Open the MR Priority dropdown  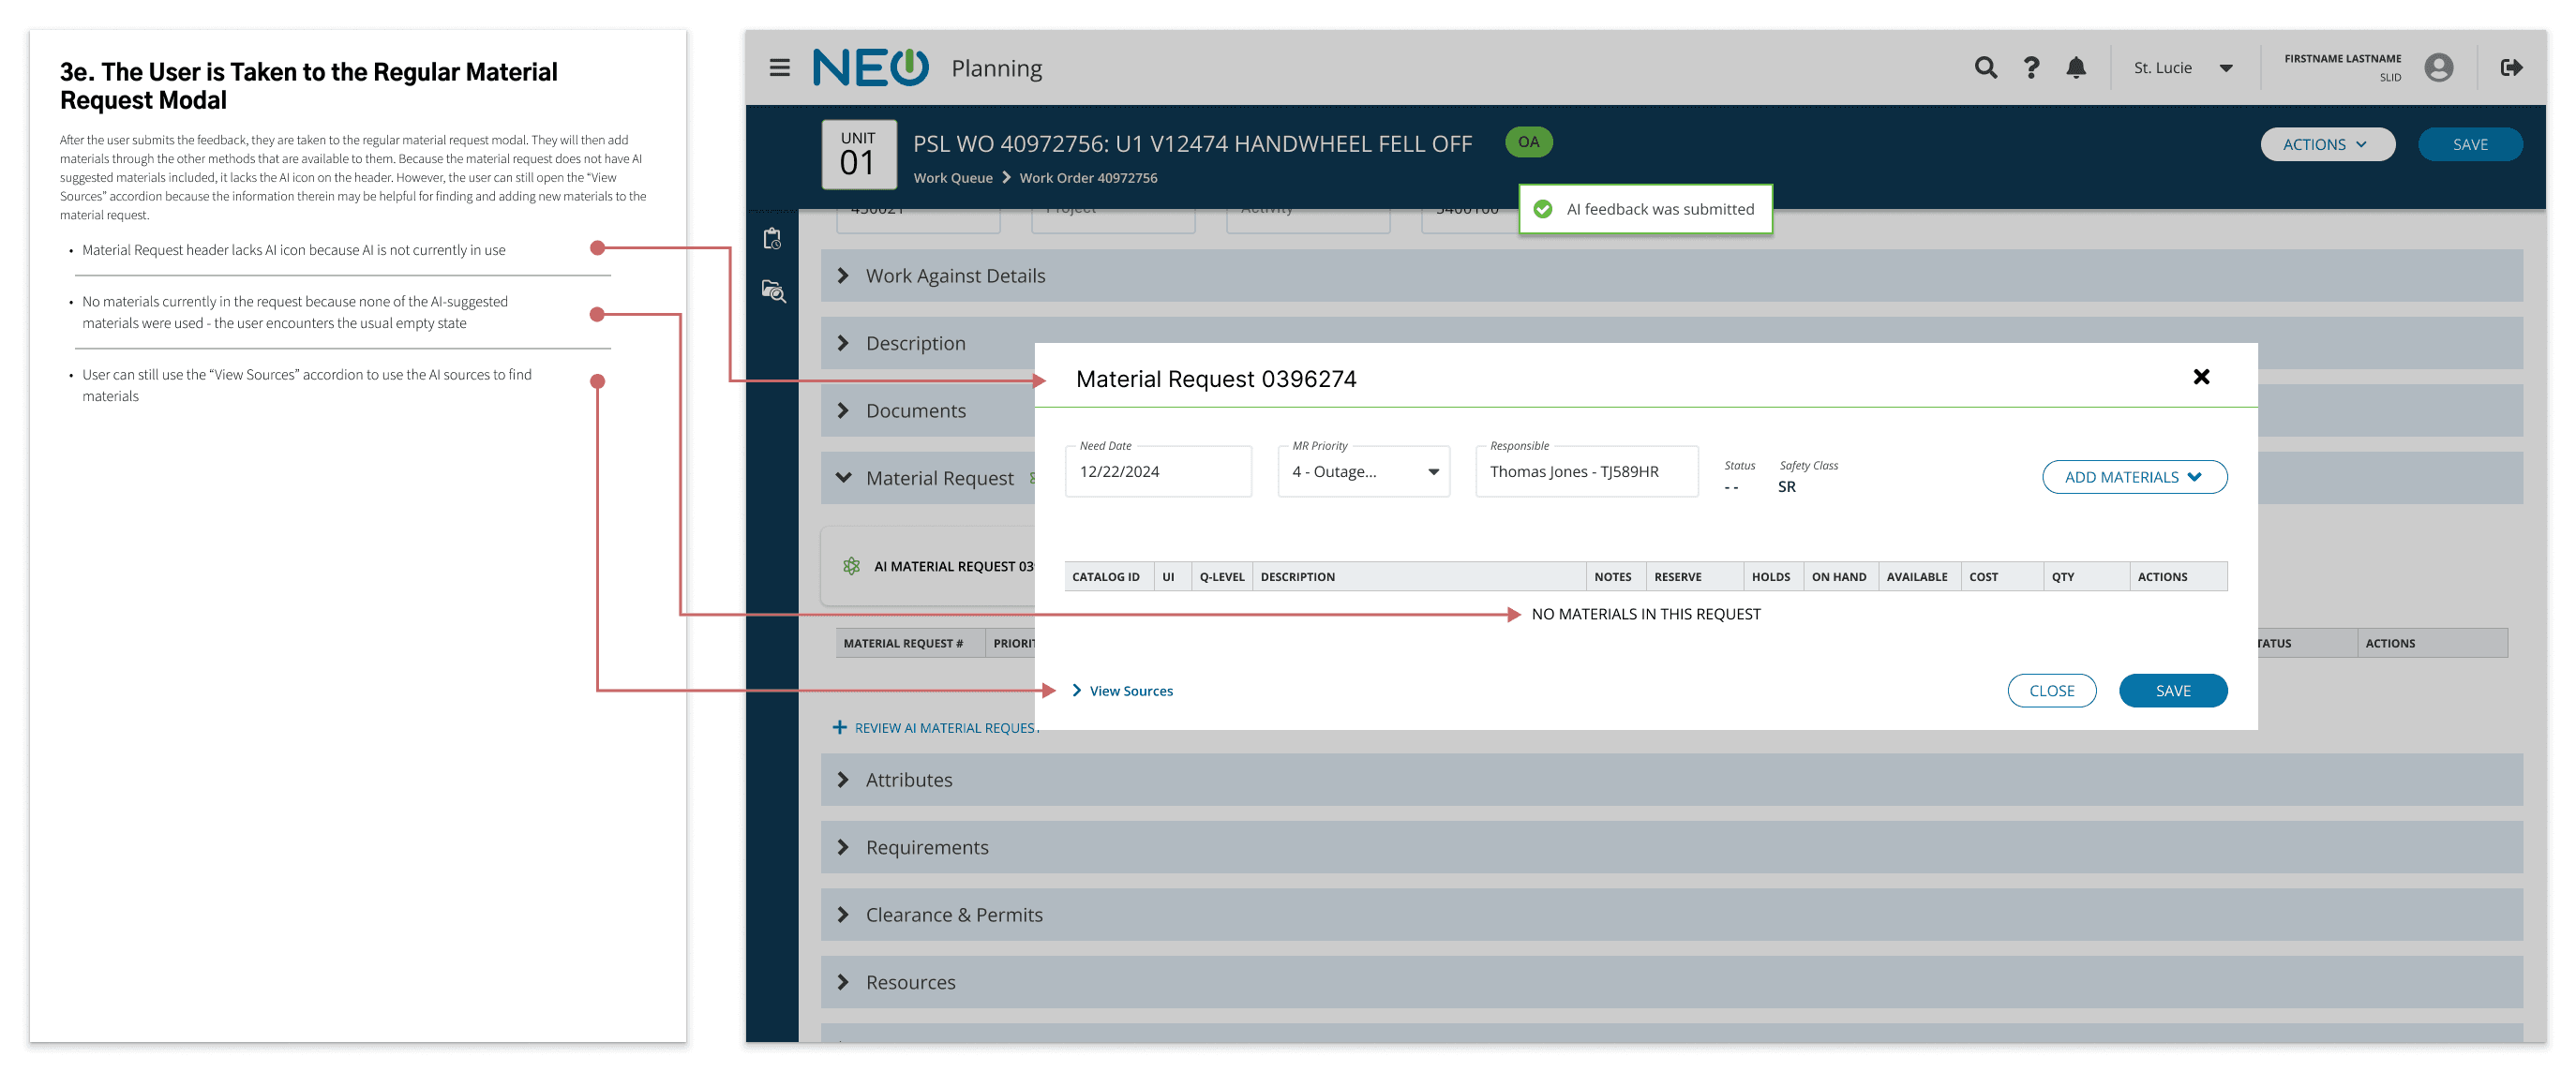(1363, 472)
